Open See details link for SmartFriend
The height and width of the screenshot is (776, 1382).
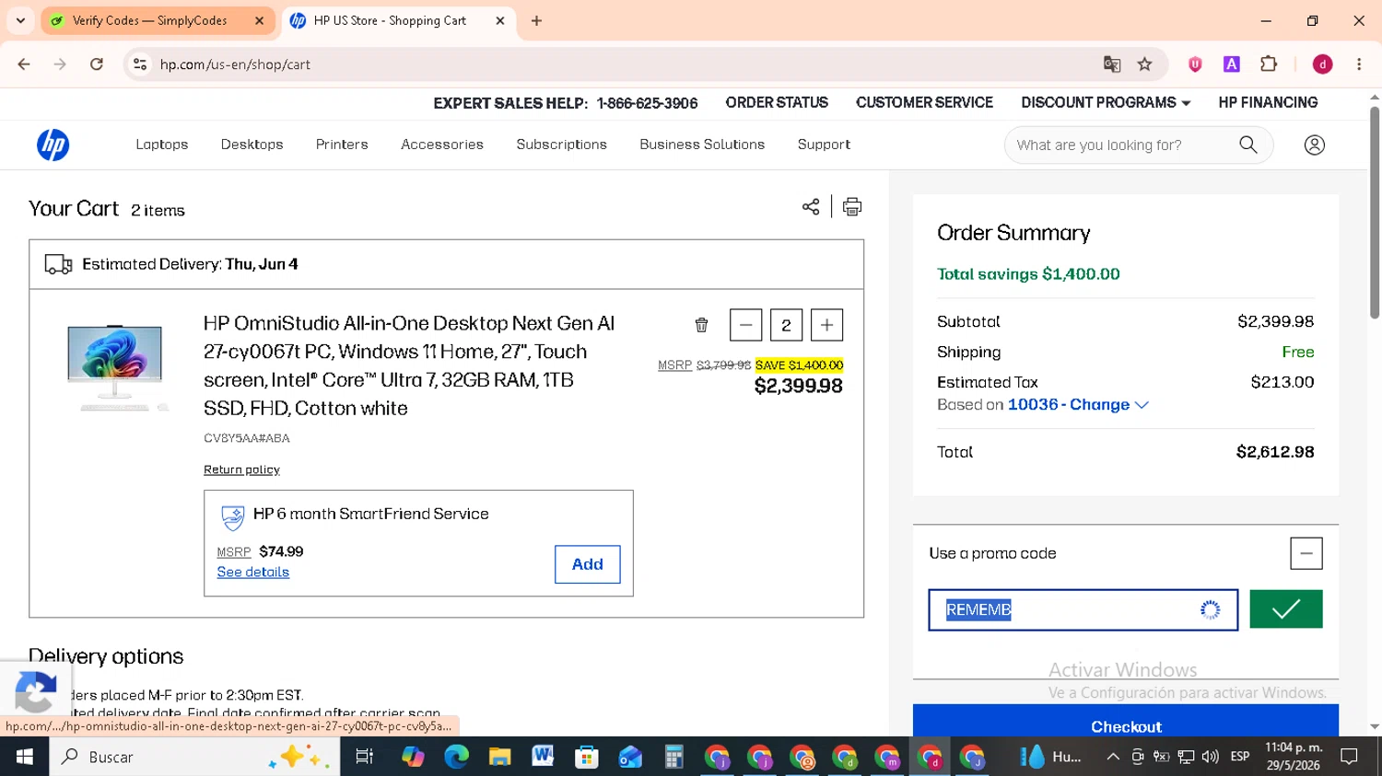(x=253, y=572)
